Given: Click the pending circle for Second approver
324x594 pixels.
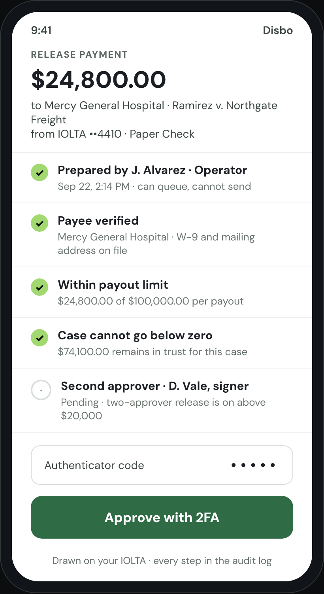Looking at the screenshot, I should [x=41, y=390].
